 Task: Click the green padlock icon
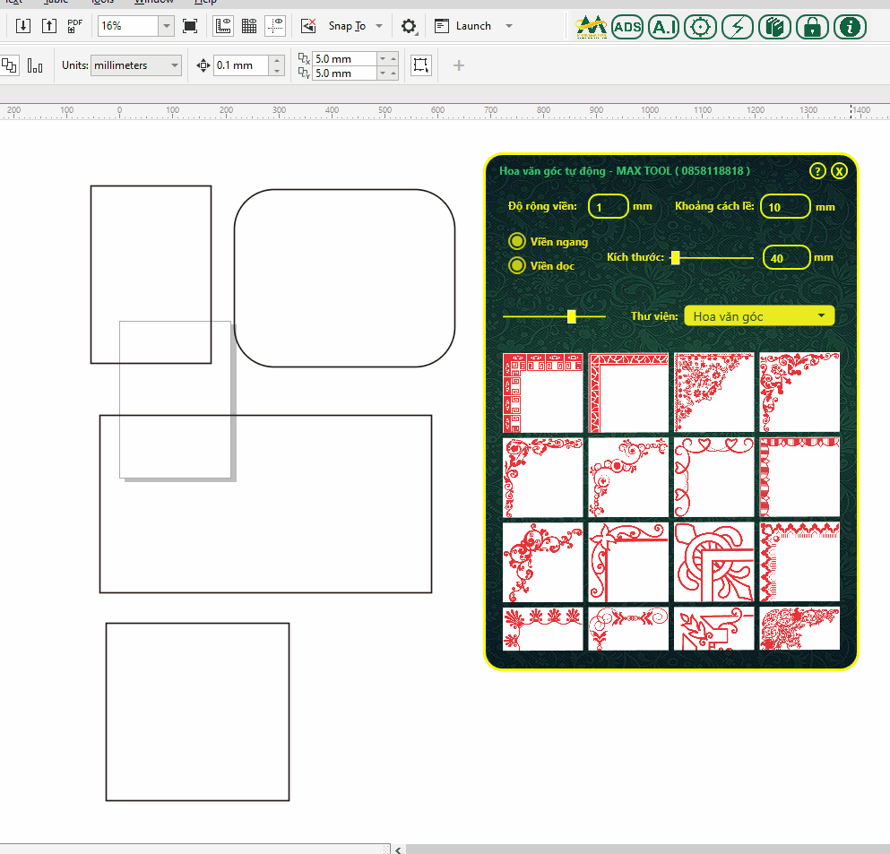tap(812, 27)
